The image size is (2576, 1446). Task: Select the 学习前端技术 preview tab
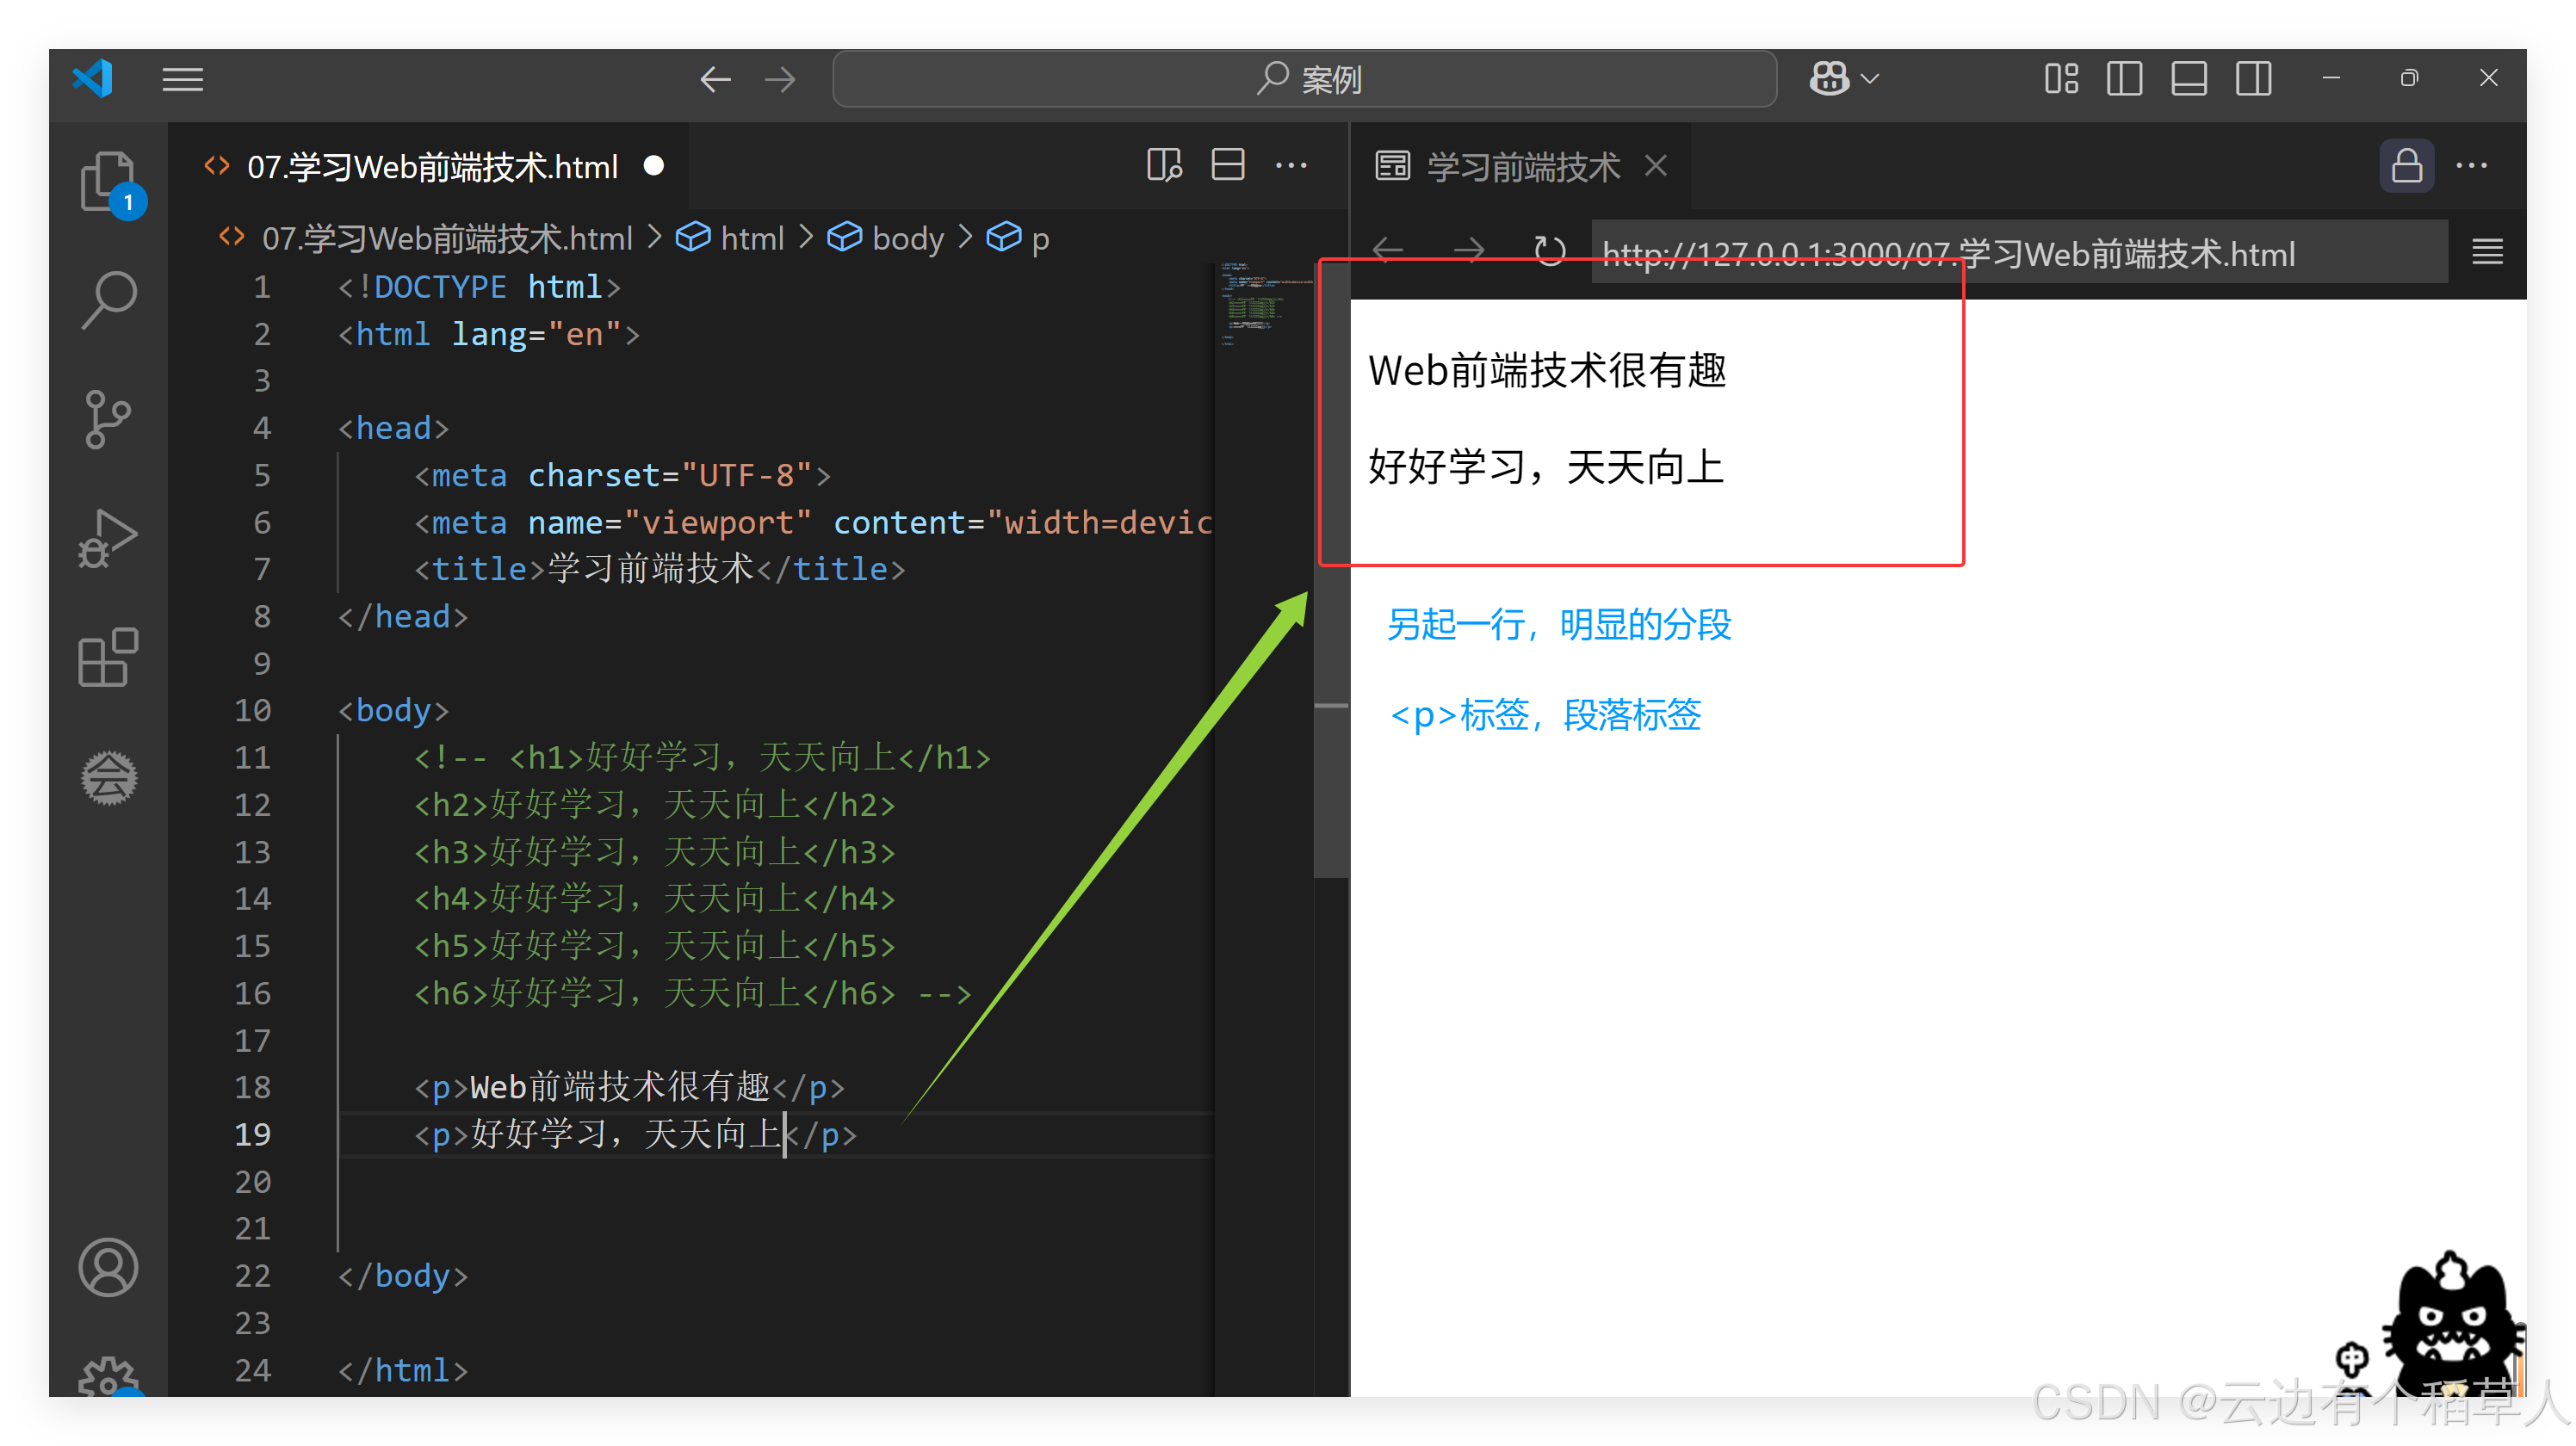[1522, 166]
